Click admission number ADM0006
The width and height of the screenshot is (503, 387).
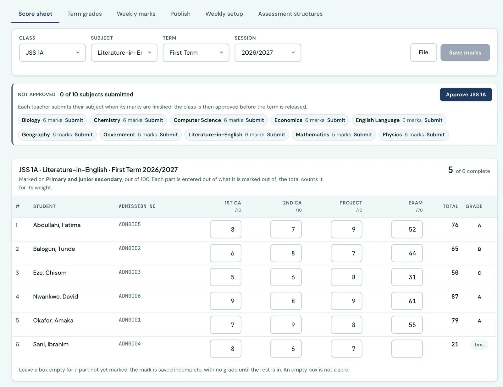(130, 296)
